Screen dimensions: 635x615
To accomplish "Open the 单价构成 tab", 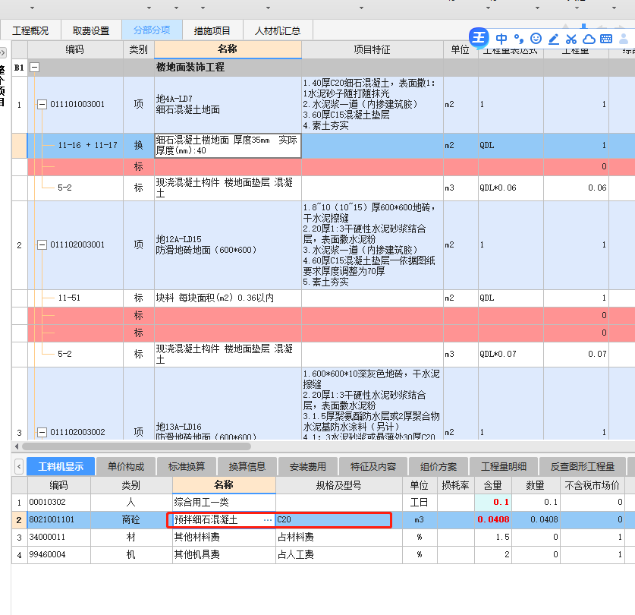I will click(126, 467).
